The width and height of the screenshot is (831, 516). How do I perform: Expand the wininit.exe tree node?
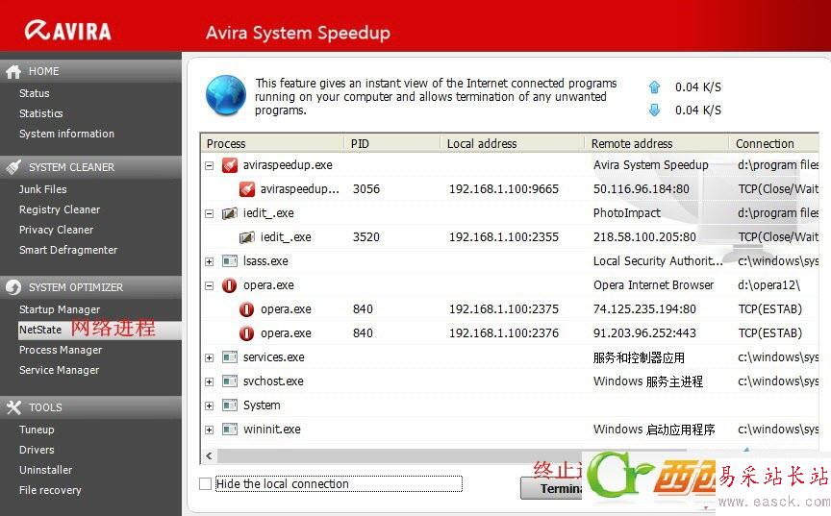pyautogui.click(x=210, y=430)
